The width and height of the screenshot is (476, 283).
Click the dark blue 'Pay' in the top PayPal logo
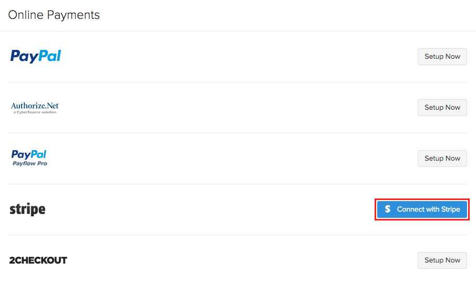pyautogui.click(x=23, y=56)
